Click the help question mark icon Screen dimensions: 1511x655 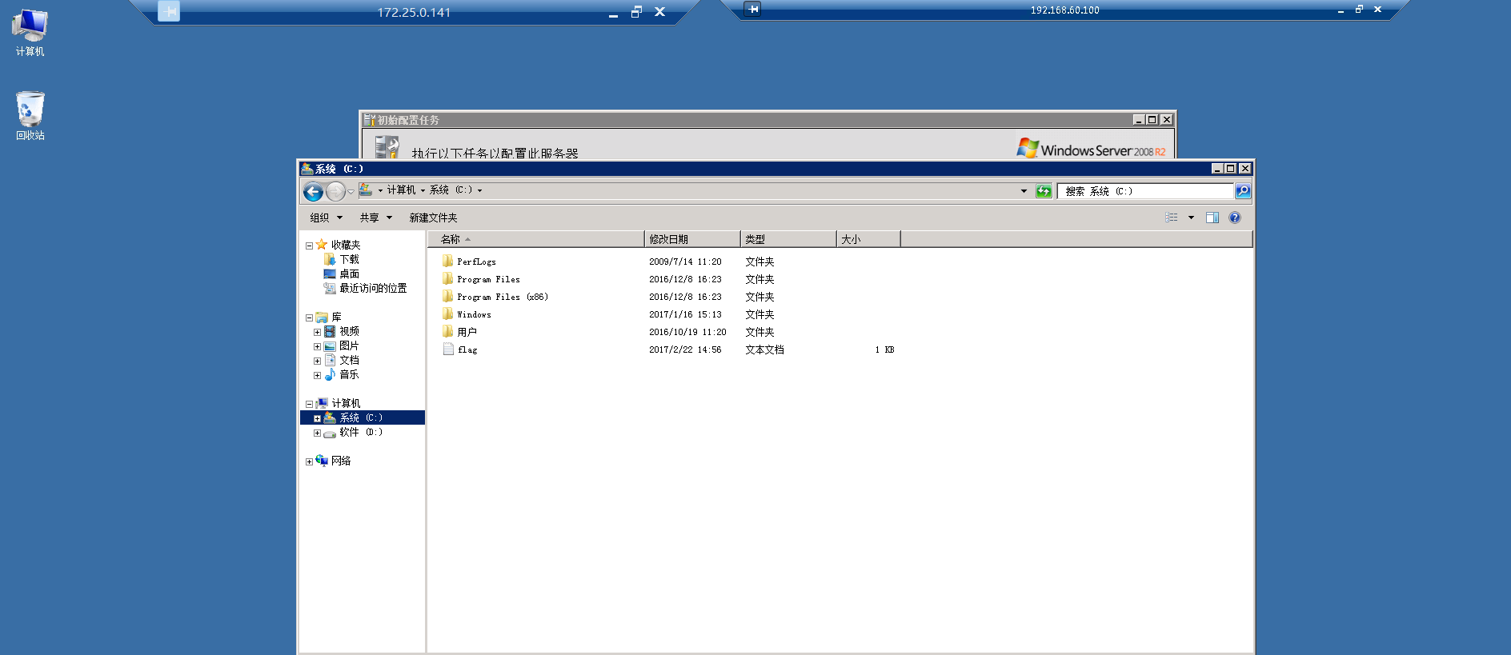click(1235, 218)
